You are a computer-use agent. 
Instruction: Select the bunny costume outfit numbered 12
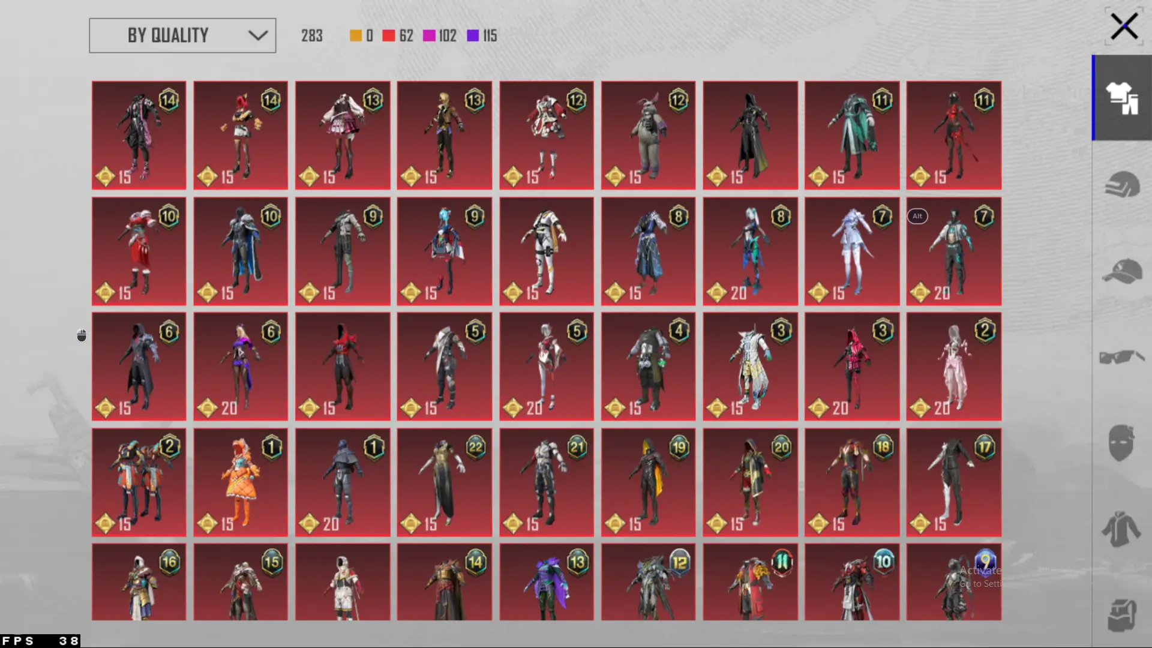pyautogui.click(x=648, y=136)
